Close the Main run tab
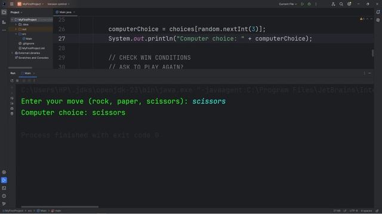This screenshot has width=382, height=214. click(x=34, y=73)
